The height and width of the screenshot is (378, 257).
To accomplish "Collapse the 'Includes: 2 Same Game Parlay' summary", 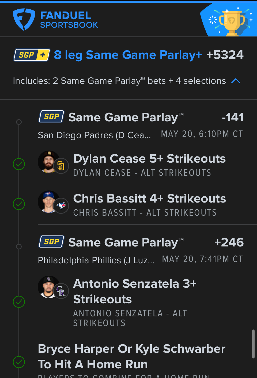I will tap(119, 81).
